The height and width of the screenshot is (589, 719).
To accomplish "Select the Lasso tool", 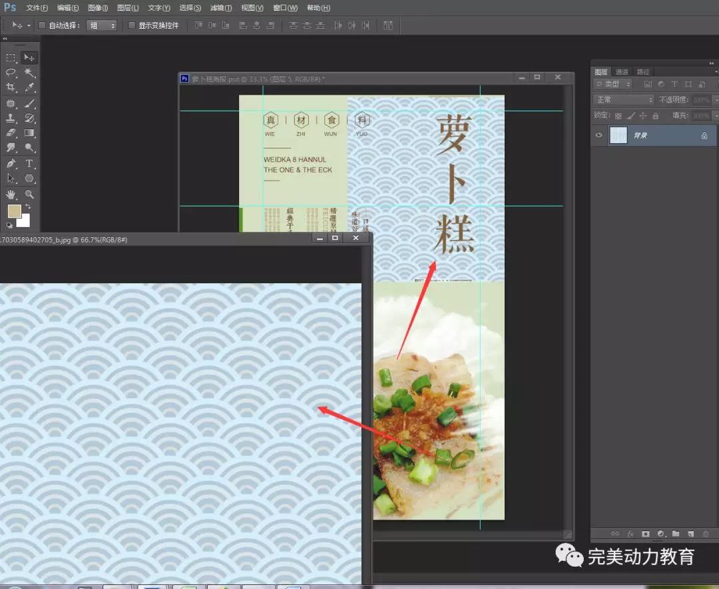I will click(11, 73).
